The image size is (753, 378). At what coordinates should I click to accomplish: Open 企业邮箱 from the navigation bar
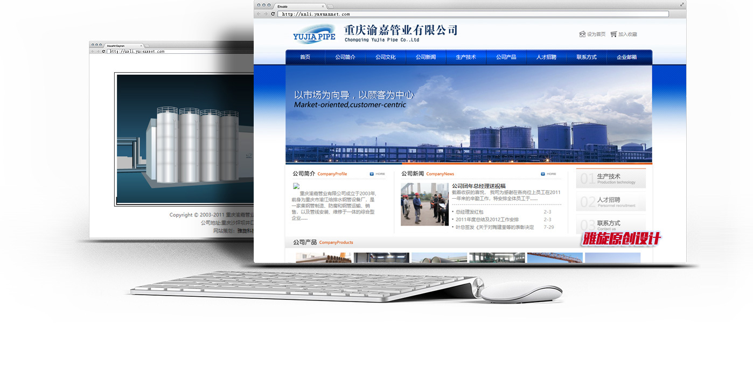pos(626,57)
